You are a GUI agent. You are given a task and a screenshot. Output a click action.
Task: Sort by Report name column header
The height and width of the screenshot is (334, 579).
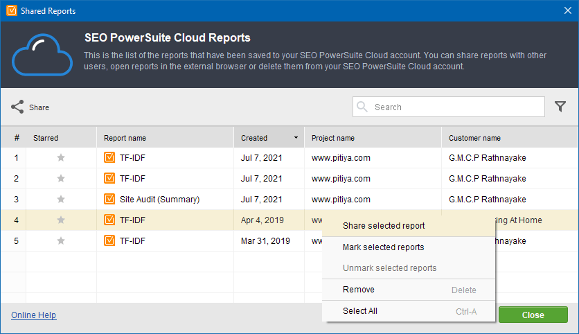[x=165, y=138]
